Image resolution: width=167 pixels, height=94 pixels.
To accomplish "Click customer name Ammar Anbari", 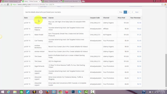I will 39,51.
